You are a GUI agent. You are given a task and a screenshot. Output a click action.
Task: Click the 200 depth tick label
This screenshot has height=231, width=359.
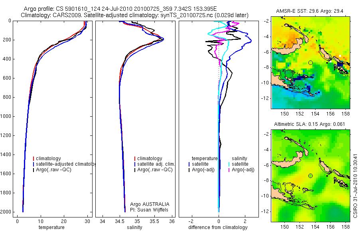6,40
